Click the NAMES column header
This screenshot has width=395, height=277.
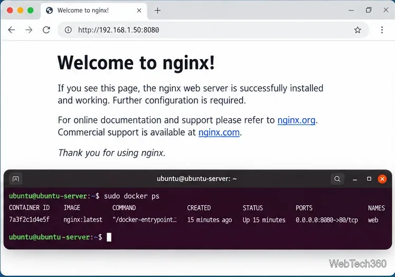click(376, 208)
